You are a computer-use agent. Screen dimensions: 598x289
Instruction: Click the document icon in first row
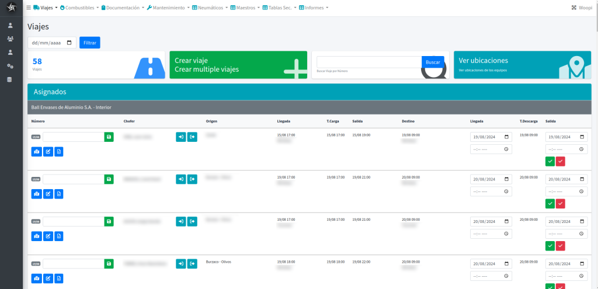58,151
